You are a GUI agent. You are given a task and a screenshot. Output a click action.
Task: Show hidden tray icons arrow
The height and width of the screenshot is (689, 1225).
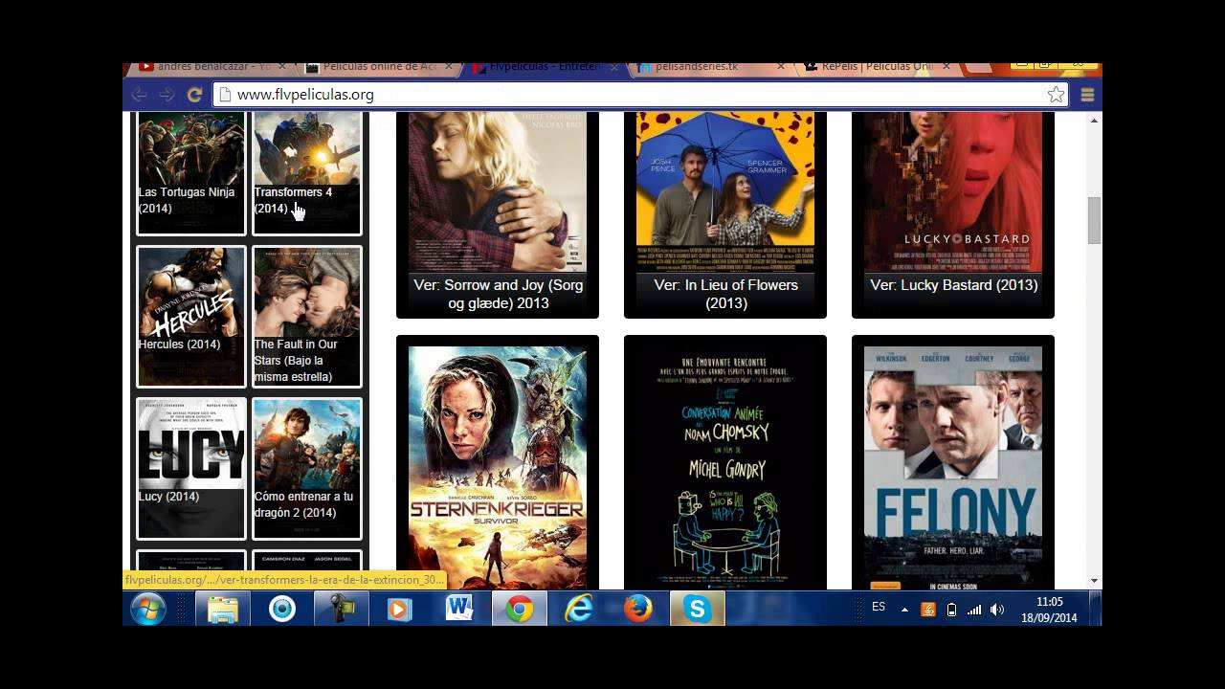[x=904, y=610]
